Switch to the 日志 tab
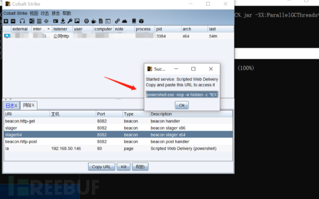 [11, 105]
